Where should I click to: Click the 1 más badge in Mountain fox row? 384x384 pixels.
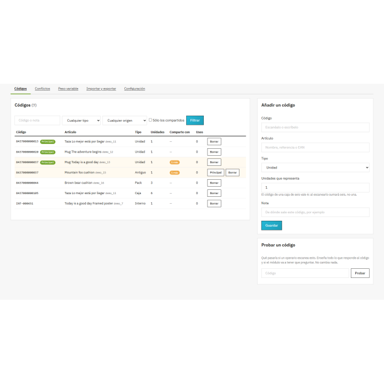(x=174, y=173)
